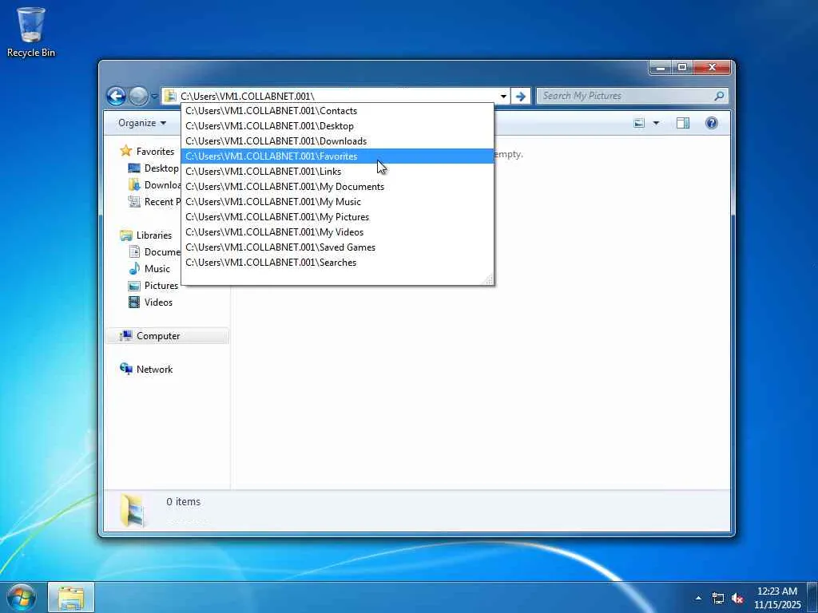Open the Pictures library
This screenshot has height=613, width=818.
pos(161,286)
